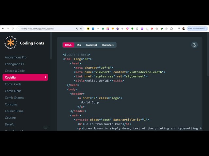Pick the Comic Shanns font
Viewport: 209px width, 156px height.
(x=14, y=97)
